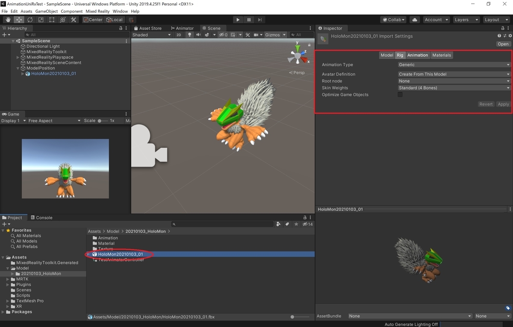Select the Rect tool
The width and height of the screenshot is (513, 327).
click(x=52, y=20)
